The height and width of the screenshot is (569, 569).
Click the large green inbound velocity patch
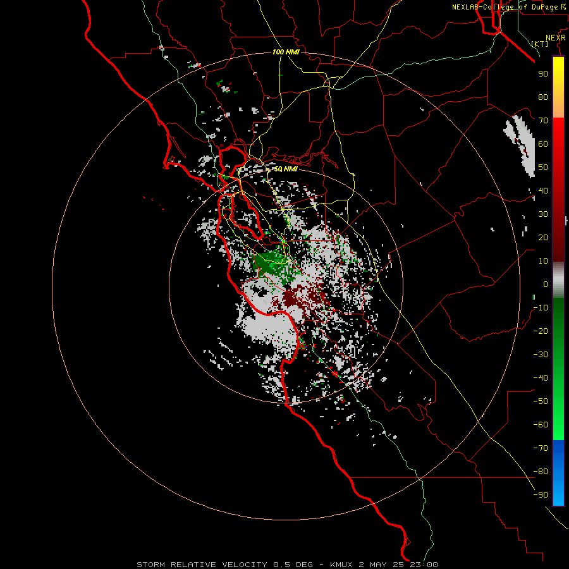tap(272, 264)
